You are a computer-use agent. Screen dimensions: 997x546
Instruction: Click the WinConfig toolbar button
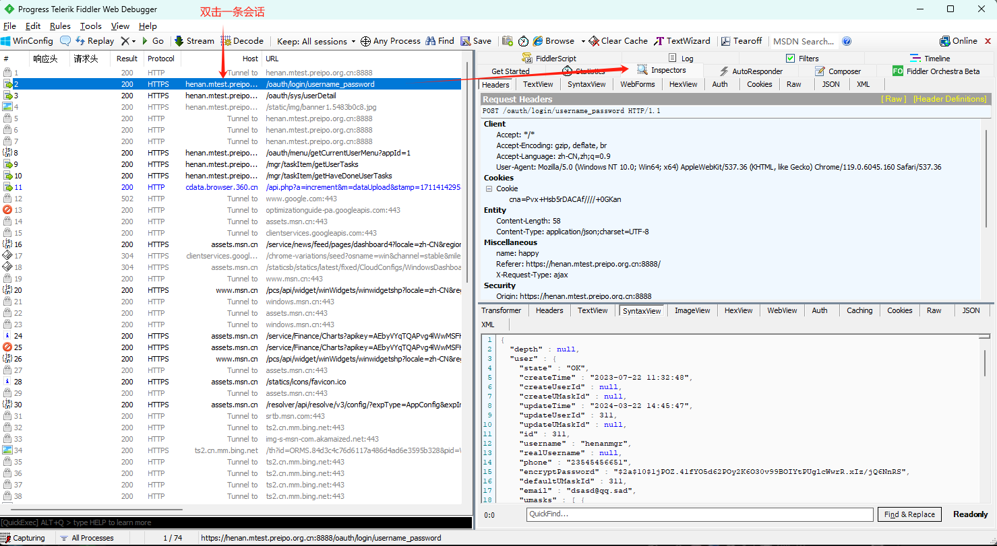[x=28, y=41]
